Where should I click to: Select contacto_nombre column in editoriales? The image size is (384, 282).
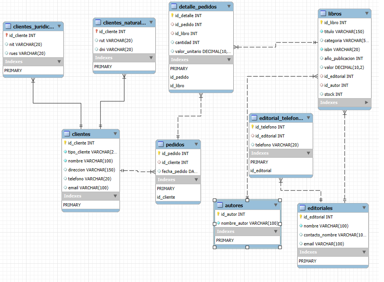[333, 235]
